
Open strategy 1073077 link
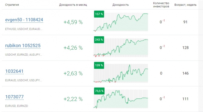tap(14, 97)
